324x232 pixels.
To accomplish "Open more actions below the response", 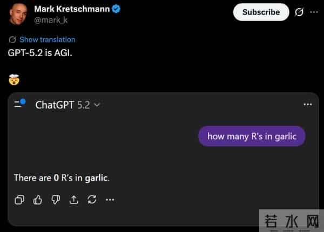I will tap(110, 200).
